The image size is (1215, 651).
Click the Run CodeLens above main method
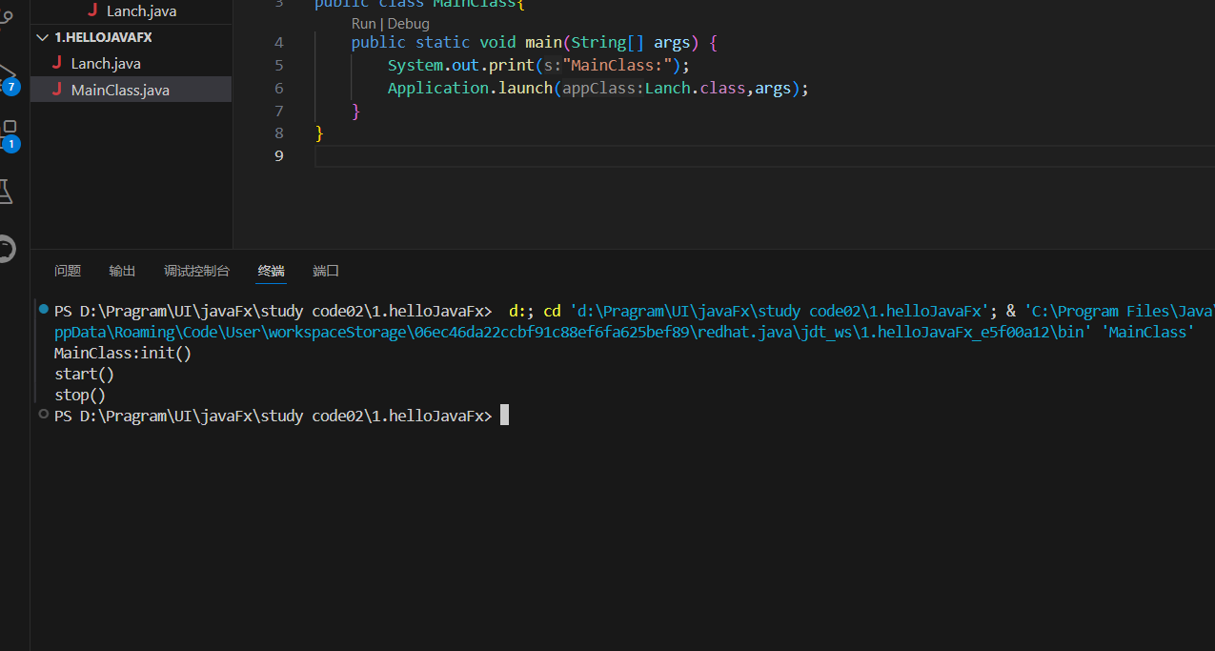point(363,24)
